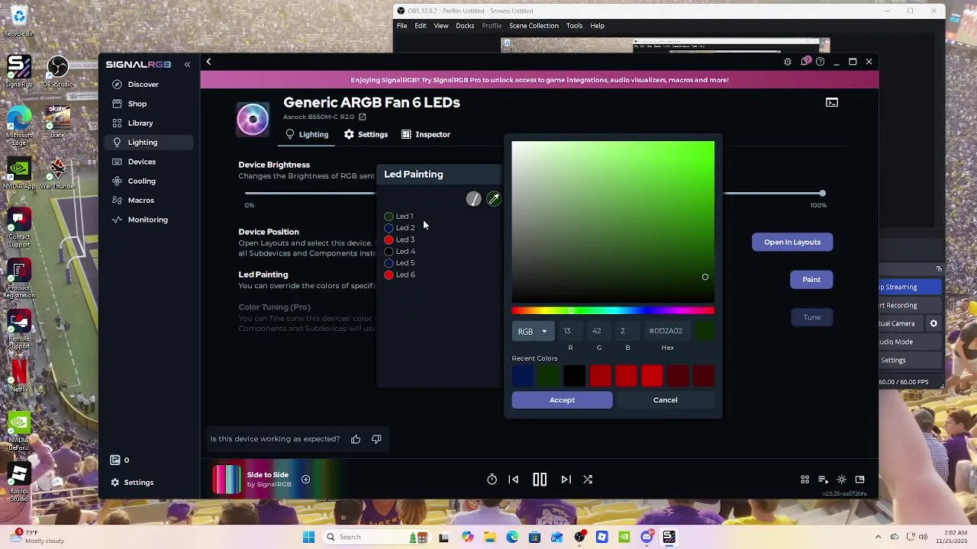Collapse the SignalRGB sidebar
This screenshot has width=977, height=549.
pos(187,65)
